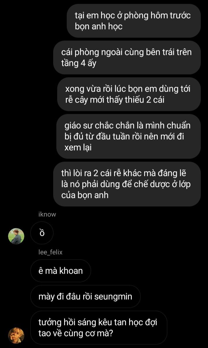The width and height of the screenshot is (208, 348).
Task: Tap the lee_felix username label
Action: 50,252
